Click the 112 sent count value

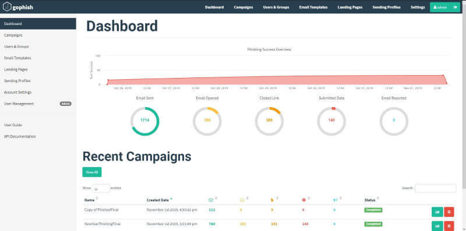tap(212, 210)
